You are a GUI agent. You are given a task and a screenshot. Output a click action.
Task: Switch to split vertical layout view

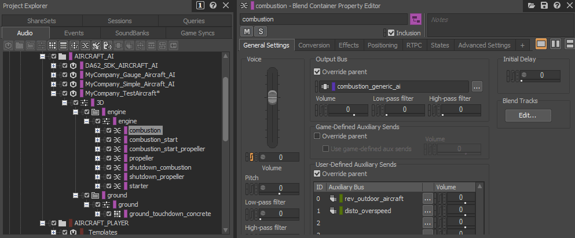555,45
